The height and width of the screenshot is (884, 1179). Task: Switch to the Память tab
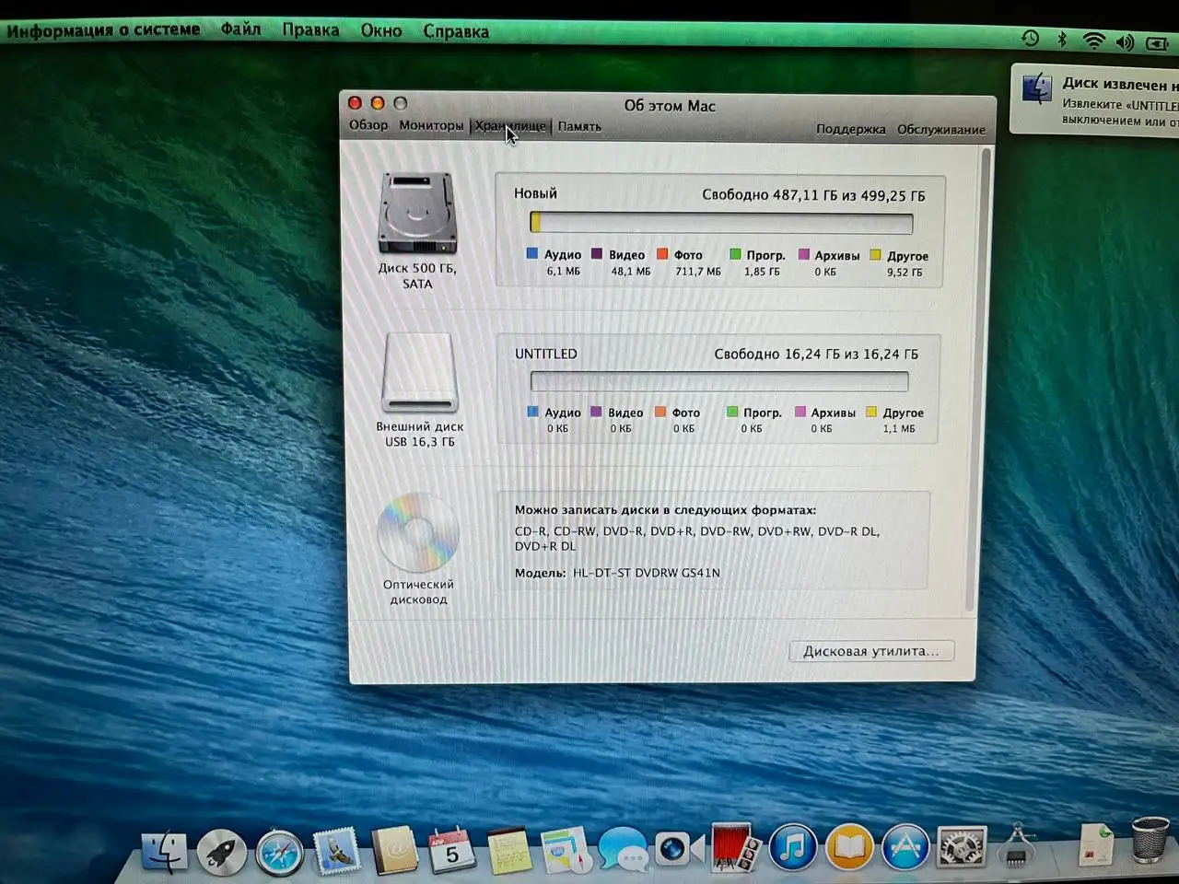(579, 127)
